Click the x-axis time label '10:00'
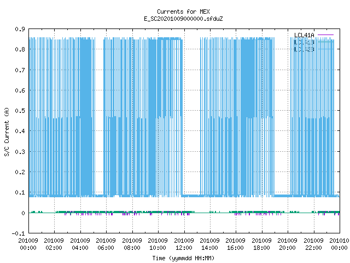 158,248
